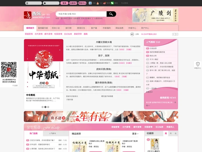This screenshot has width=202, height=152.
Task: Click 阅读 for 木雕女孩家乡魂
Action: click(122, 50)
